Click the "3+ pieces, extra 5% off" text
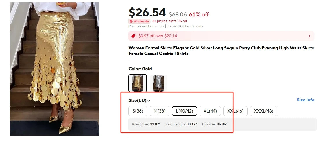The width and height of the screenshot is (321, 141). tap(169, 21)
